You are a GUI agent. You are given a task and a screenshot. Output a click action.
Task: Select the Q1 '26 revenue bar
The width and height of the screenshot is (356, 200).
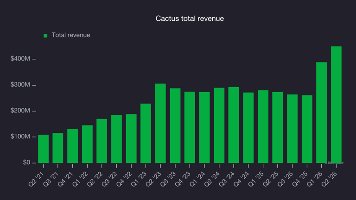click(x=322, y=112)
